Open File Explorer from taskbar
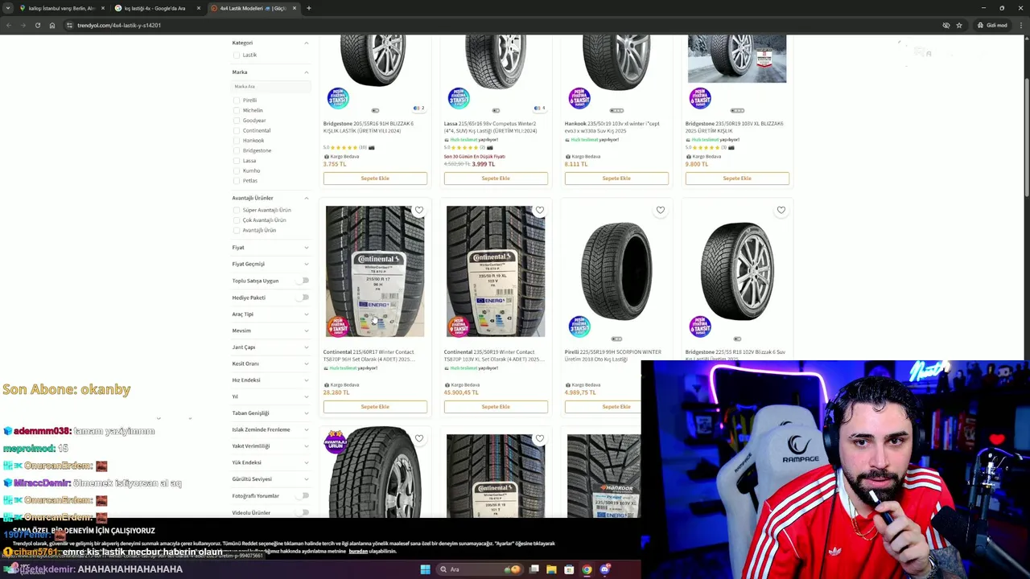Screen dimensions: 1030x579 click(x=551, y=569)
